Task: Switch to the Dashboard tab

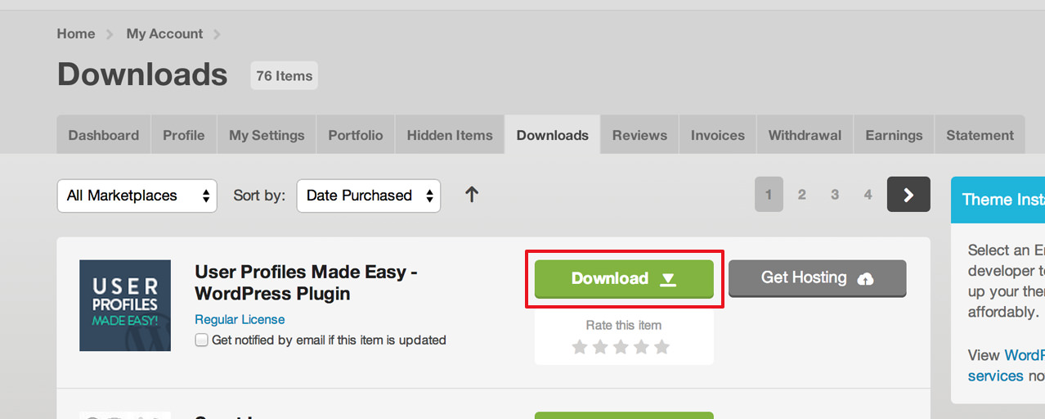Action: click(x=104, y=135)
